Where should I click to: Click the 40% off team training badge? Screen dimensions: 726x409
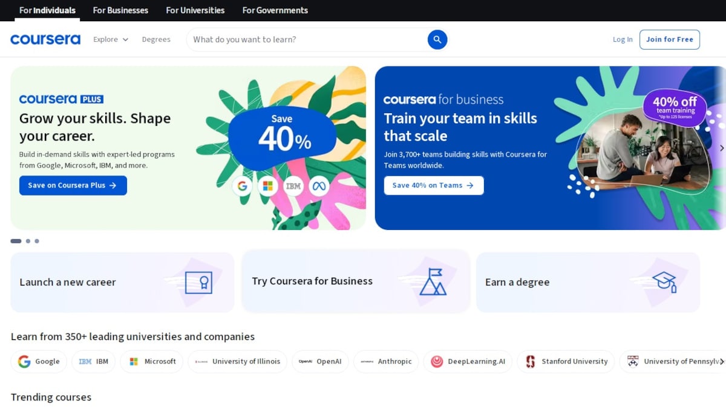pyautogui.click(x=675, y=108)
